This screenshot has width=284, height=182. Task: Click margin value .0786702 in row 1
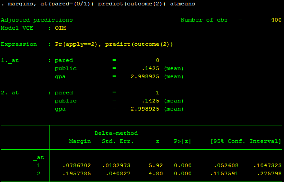tap(77, 166)
